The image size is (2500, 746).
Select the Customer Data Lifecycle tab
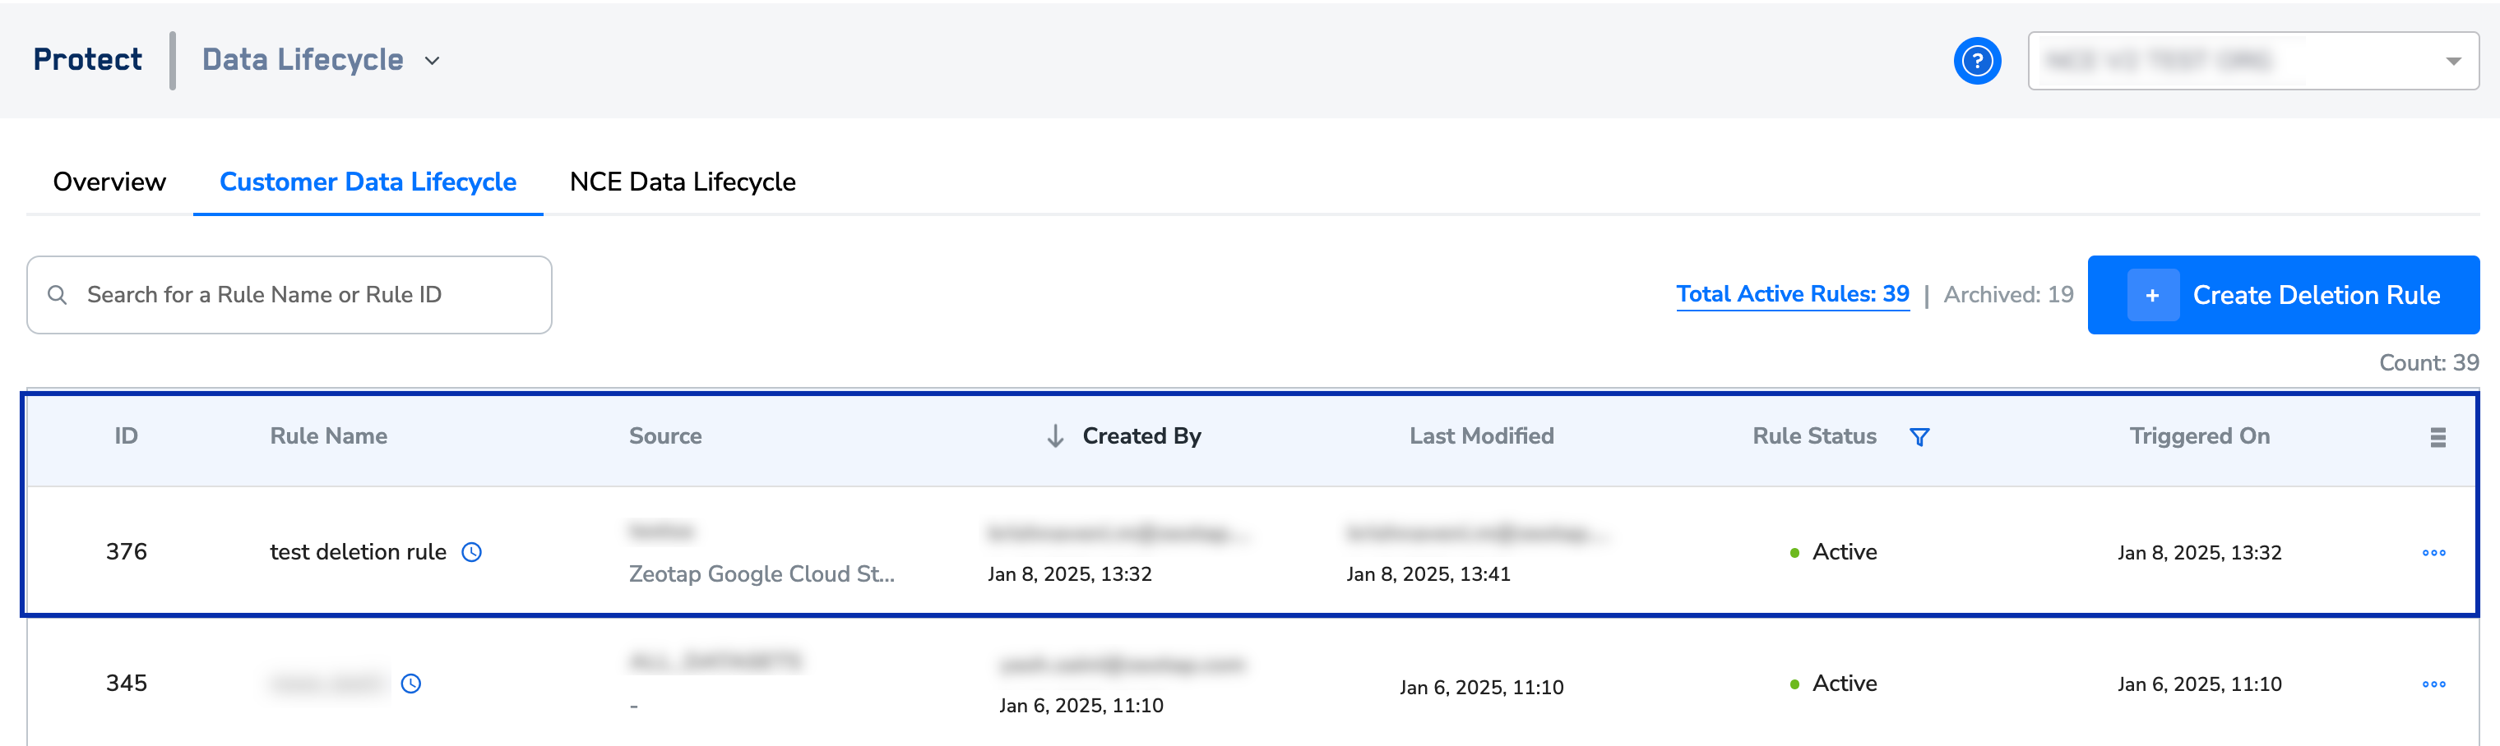point(368,182)
